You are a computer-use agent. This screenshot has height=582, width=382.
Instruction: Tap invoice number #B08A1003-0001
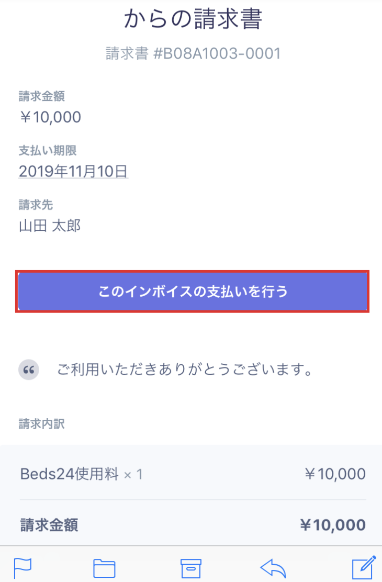[193, 53]
